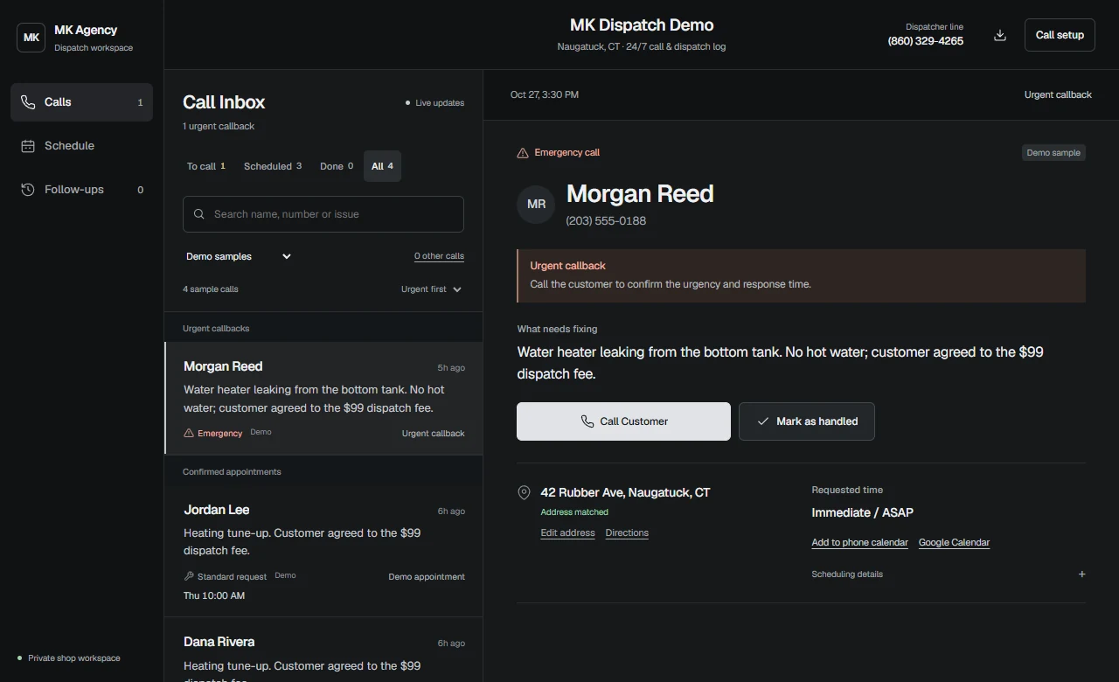Switch to the Scheduled tab
The height and width of the screenshot is (682, 1119).
point(273,166)
